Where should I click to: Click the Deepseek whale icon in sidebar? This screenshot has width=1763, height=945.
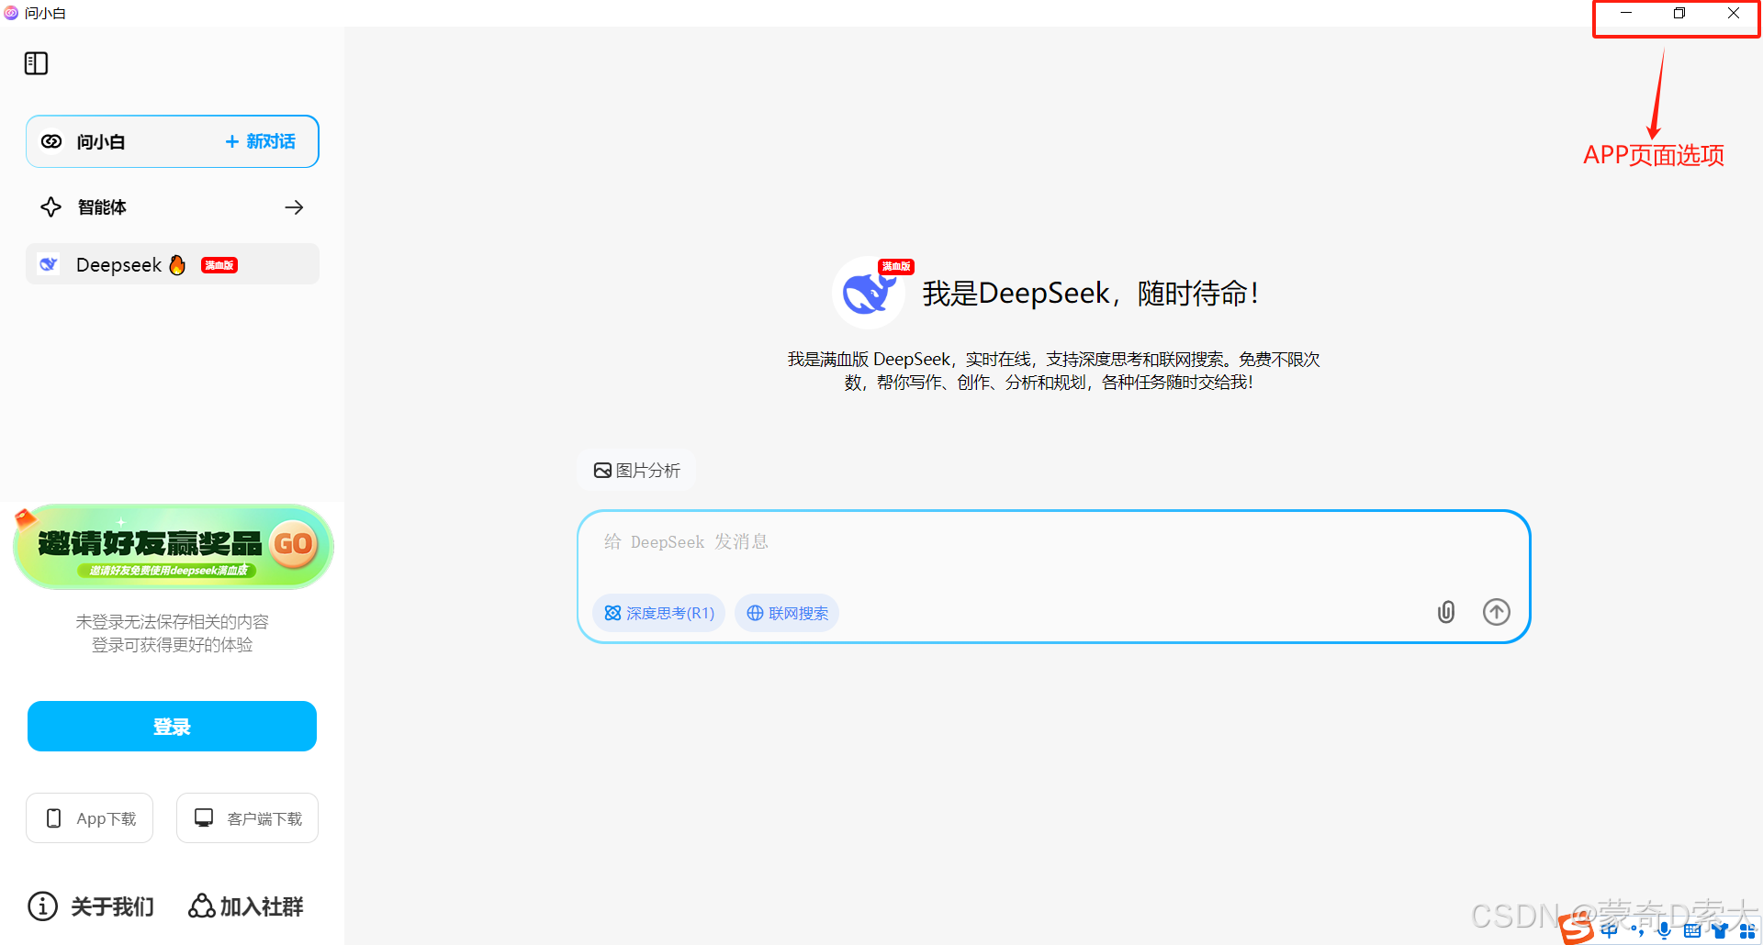[x=49, y=264]
